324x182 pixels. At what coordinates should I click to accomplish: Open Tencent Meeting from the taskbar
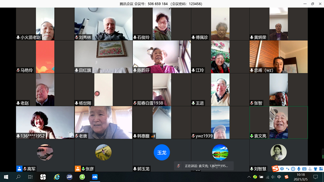(x=95, y=177)
